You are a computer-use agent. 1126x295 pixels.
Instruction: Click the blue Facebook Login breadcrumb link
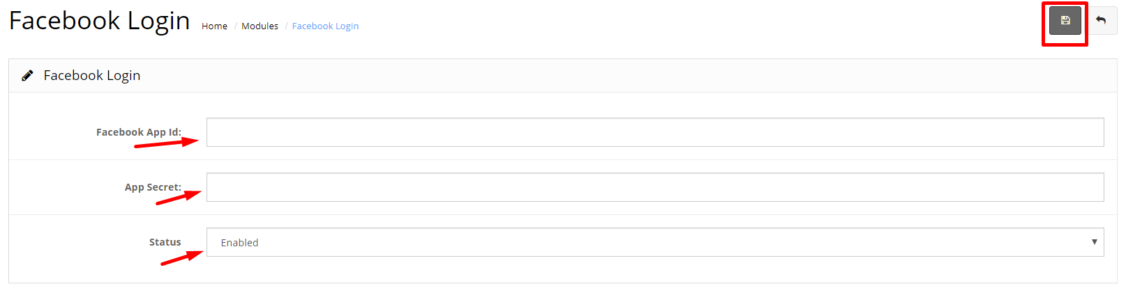(x=325, y=26)
